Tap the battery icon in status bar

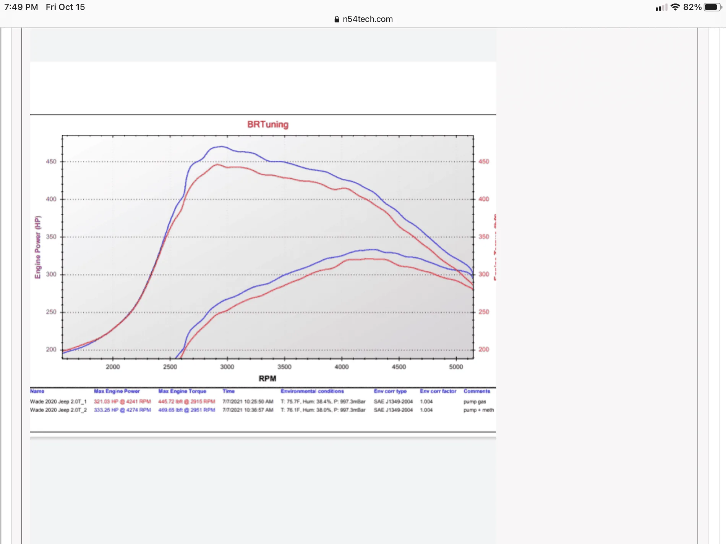pos(713,7)
